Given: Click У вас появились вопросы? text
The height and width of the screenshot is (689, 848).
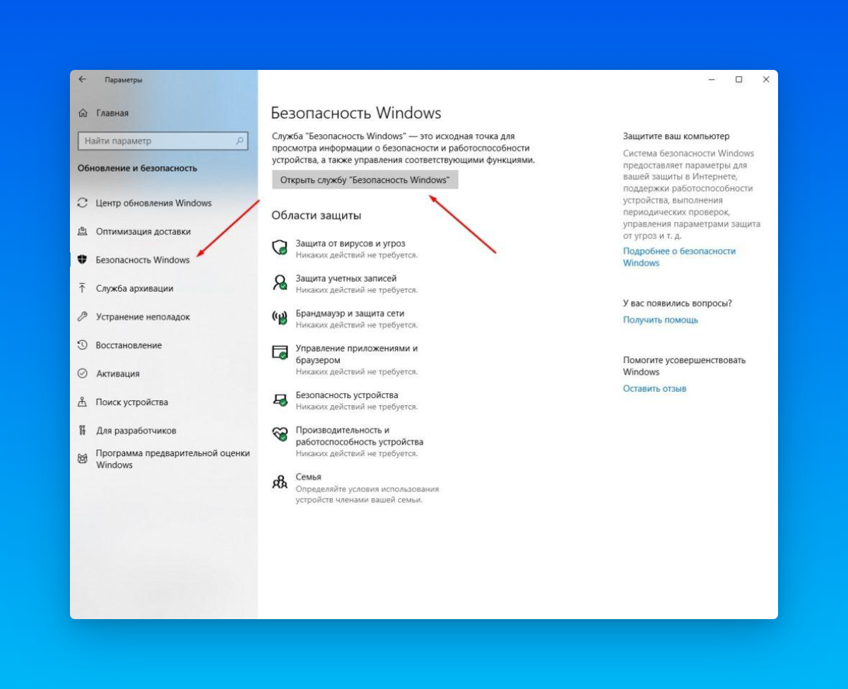Looking at the screenshot, I should (x=677, y=303).
